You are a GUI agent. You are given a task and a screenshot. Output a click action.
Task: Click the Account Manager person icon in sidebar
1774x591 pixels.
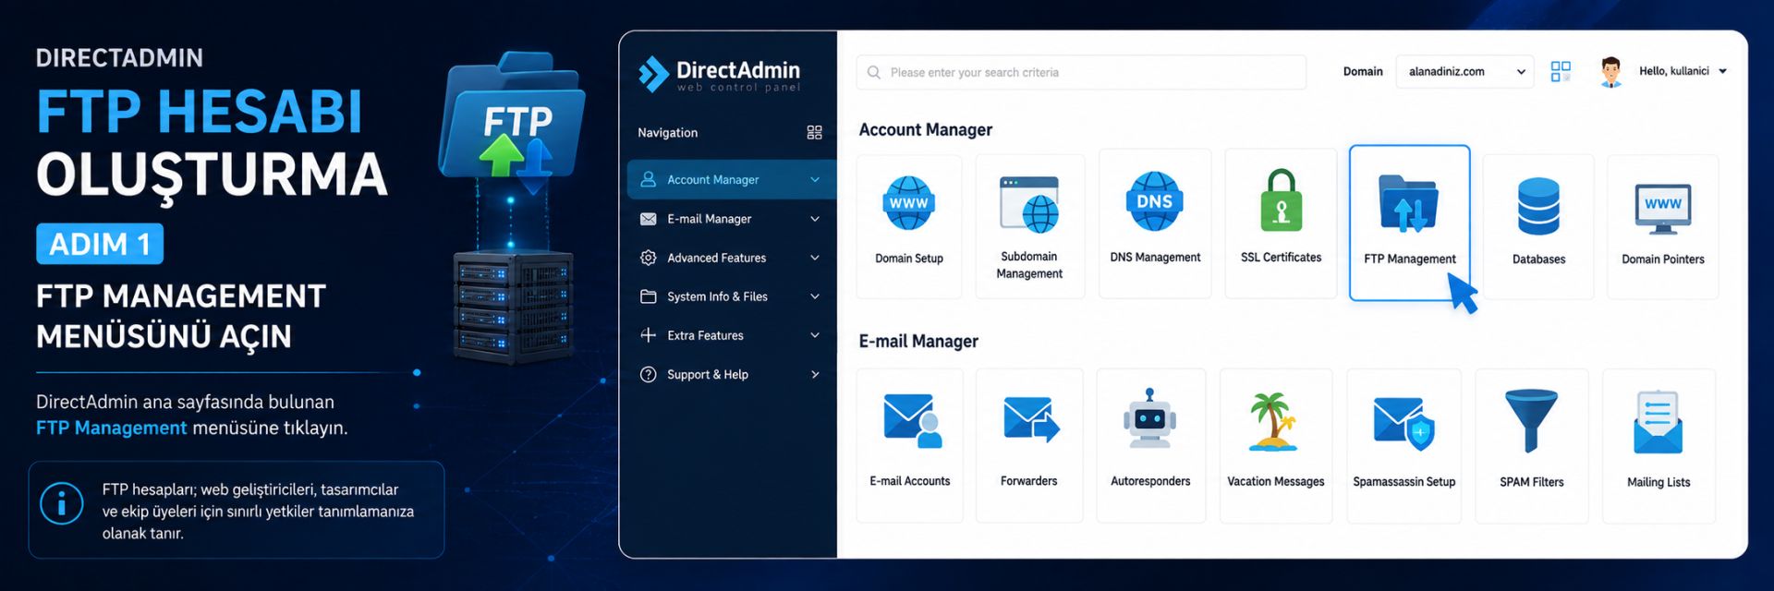(x=649, y=179)
